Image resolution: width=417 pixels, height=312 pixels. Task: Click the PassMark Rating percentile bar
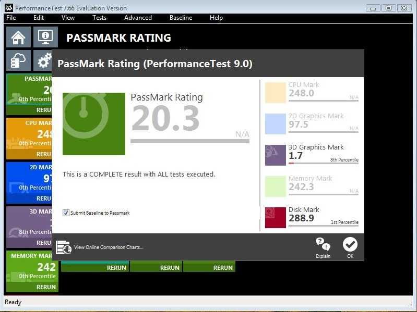(190, 141)
